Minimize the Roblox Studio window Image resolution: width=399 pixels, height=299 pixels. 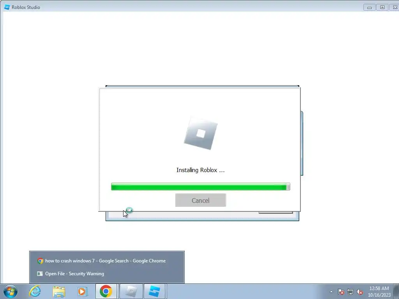coord(369,7)
